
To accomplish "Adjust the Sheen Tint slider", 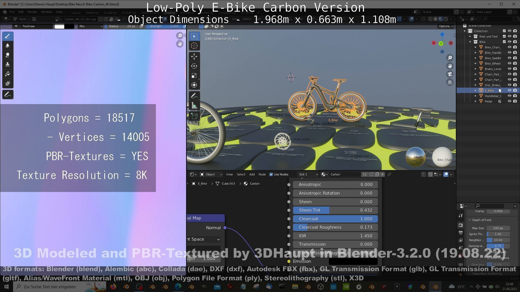I will pos(335,210).
